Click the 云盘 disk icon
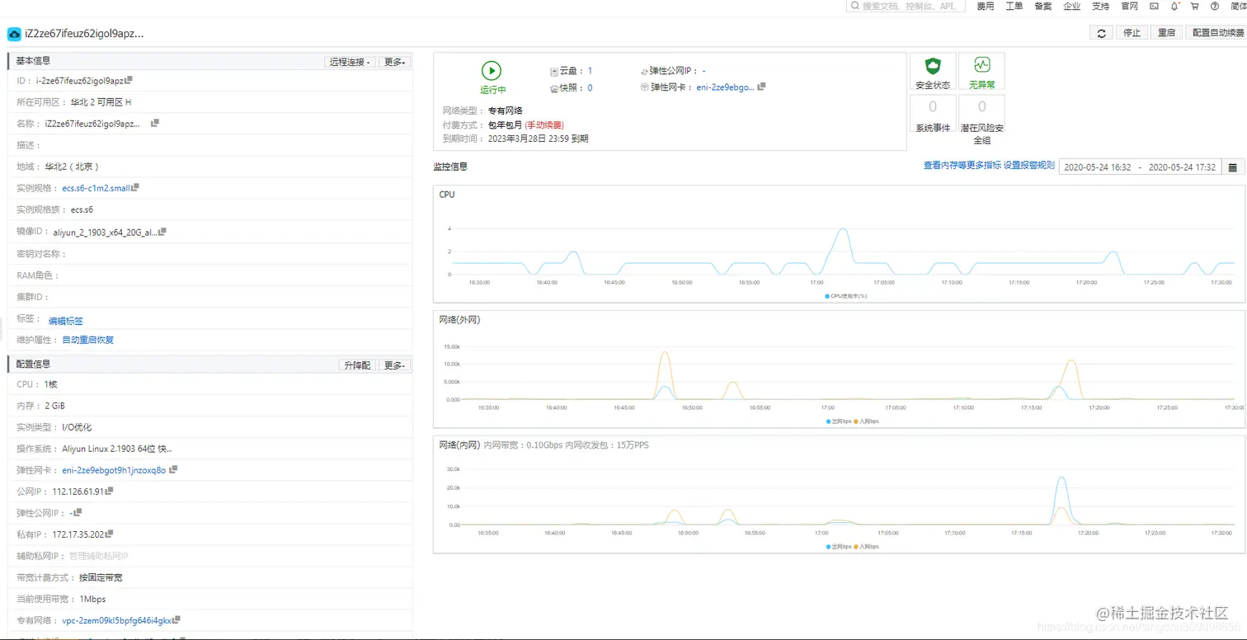 pos(554,71)
